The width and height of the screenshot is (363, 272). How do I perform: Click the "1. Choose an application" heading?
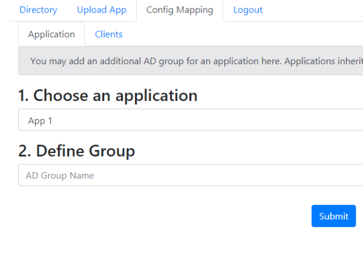(x=108, y=96)
